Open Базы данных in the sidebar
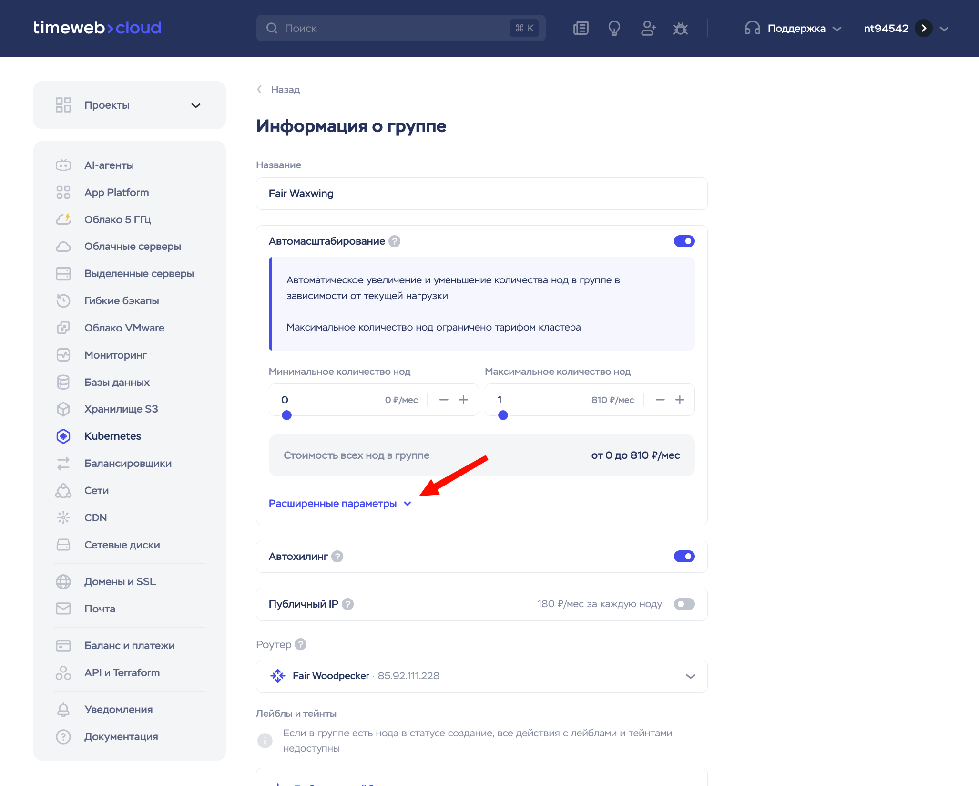The height and width of the screenshot is (786, 979). tap(117, 382)
